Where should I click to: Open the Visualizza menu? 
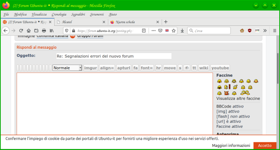pos(39,14)
